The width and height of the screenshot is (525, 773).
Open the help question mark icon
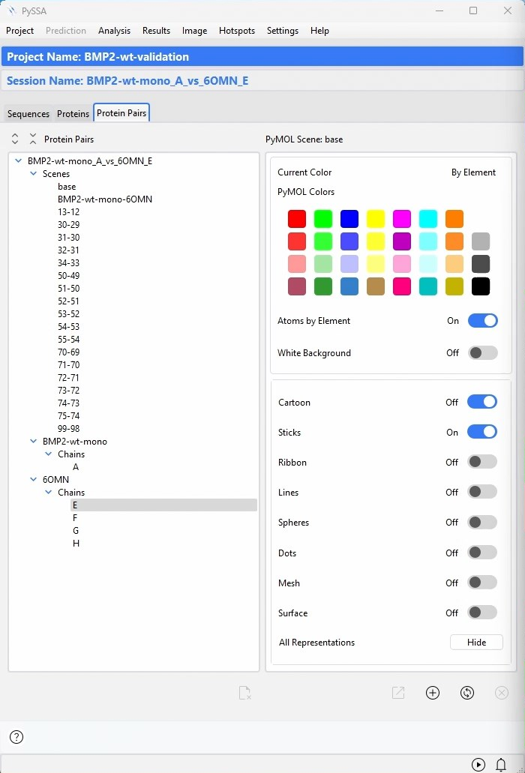pos(16,737)
